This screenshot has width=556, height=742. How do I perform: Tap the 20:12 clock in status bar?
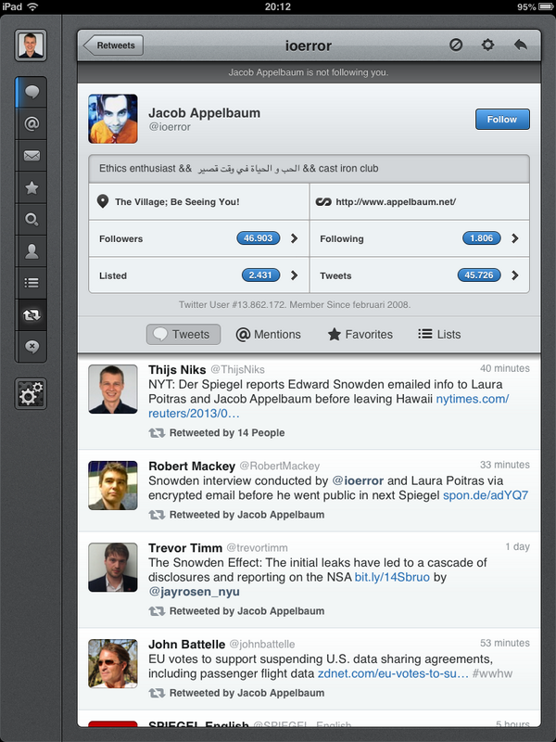pyautogui.click(x=277, y=6)
